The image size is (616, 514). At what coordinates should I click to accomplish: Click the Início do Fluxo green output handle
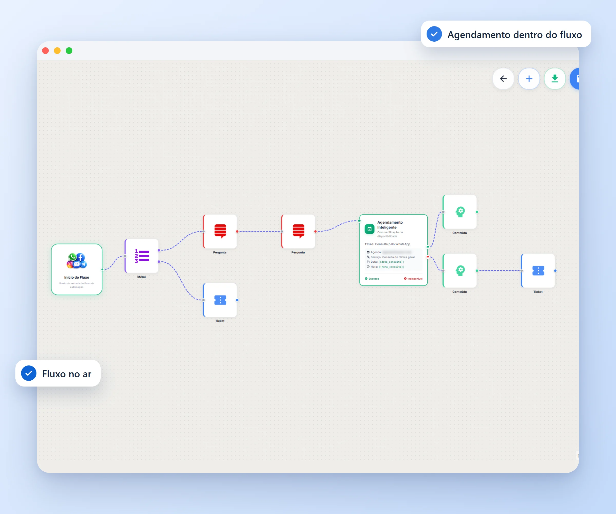(102, 269)
